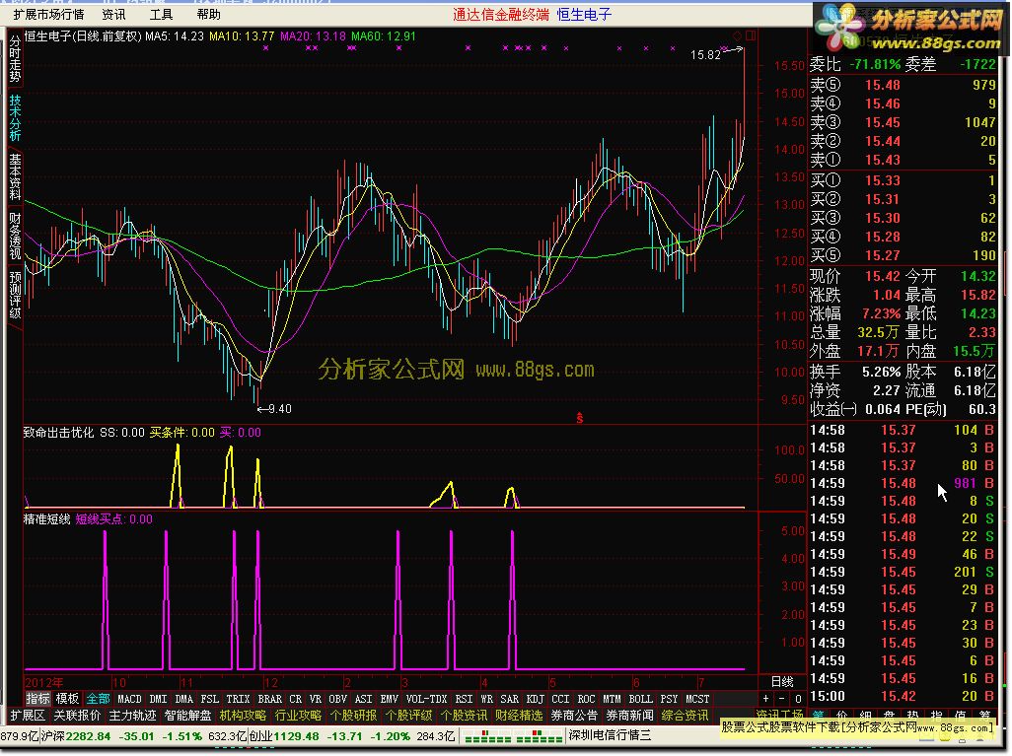Open the 智能解盘 tab
The image size is (1012, 756).
click(x=187, y=716)
